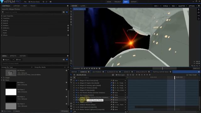The width and height of the screenshot is (201, 113).
Task: Click the play button below viewer
Action: 97,68
